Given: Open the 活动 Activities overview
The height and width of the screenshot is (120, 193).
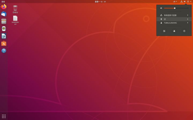Looking at the screenshot, I should pyautogui.click(x=3, y=2).
